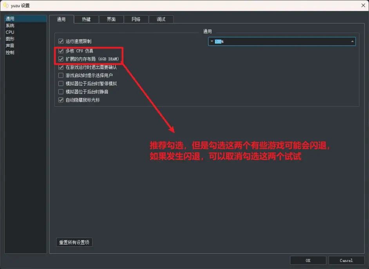Select the 通用 tab
Image resolution: width=369 pixels, height=269 pixels.
point(62,19)
